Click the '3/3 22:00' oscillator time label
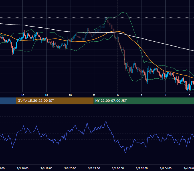Viewport: 194px width, 171px height. [94, 168]
